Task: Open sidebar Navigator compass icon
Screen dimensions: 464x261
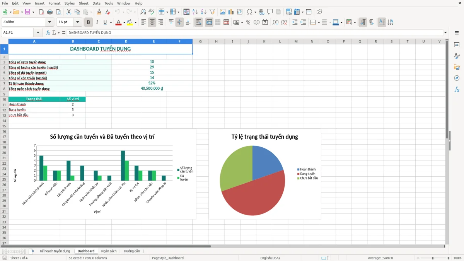Action: [457, 78]
